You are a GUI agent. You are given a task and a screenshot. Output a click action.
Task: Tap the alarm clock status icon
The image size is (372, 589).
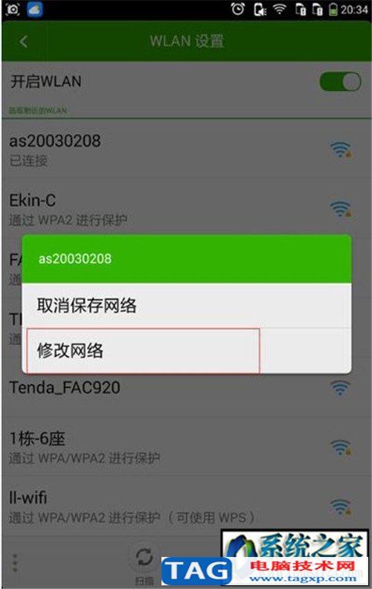[x=237, y=9]
